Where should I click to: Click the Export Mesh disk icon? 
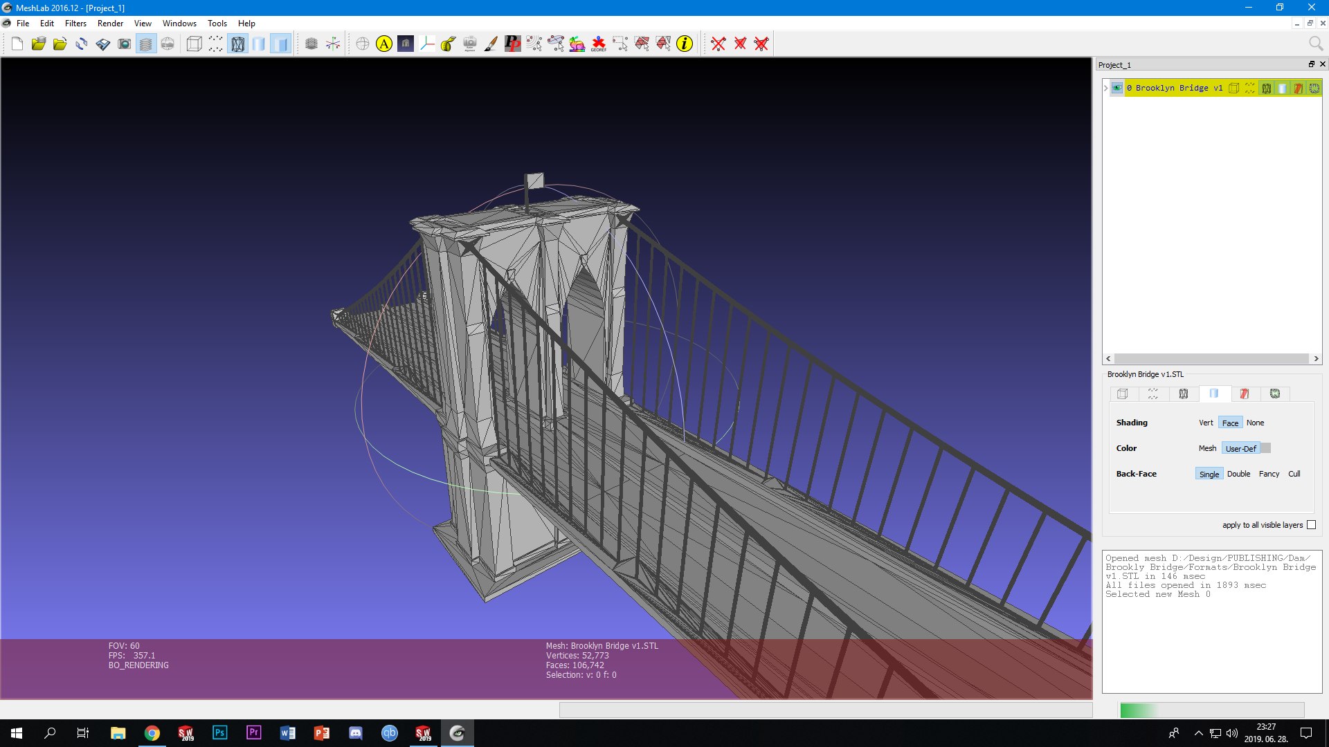coord(103,44)
